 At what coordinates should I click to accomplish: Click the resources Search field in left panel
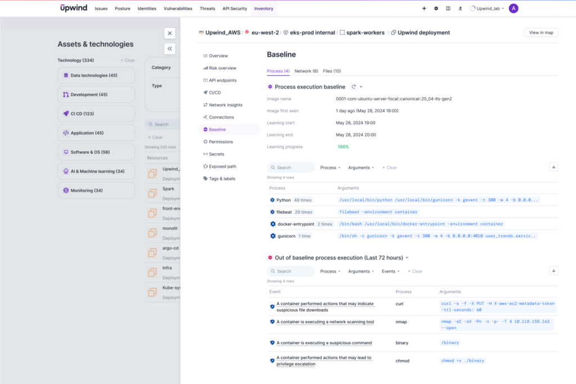(x=163, y=124)
